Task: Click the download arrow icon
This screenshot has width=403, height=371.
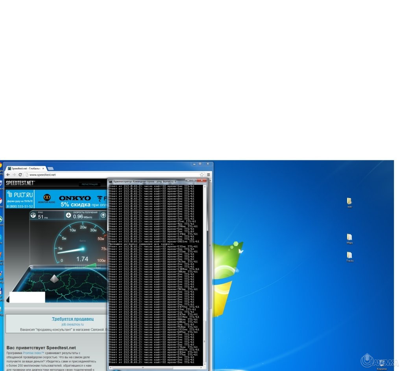Action: tap(68, 215)
